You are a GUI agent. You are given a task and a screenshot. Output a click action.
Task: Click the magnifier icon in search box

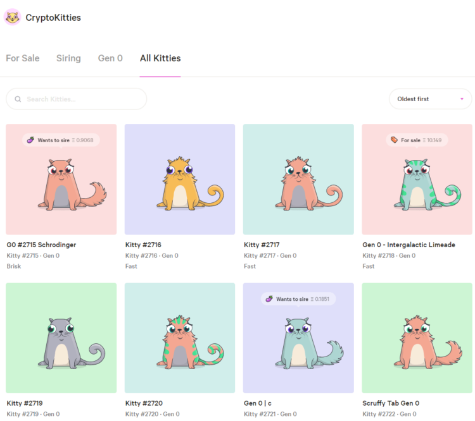pyautogui.click(x=18, y=99)
